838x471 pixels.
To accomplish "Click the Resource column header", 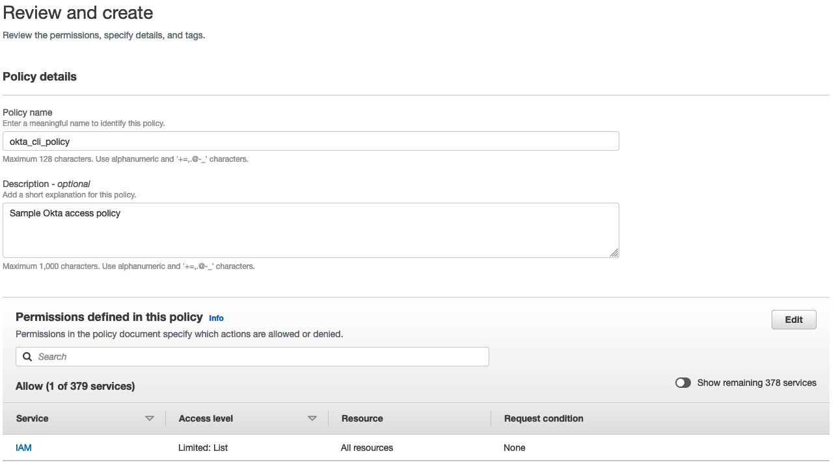I will click(x=362, y=418).
